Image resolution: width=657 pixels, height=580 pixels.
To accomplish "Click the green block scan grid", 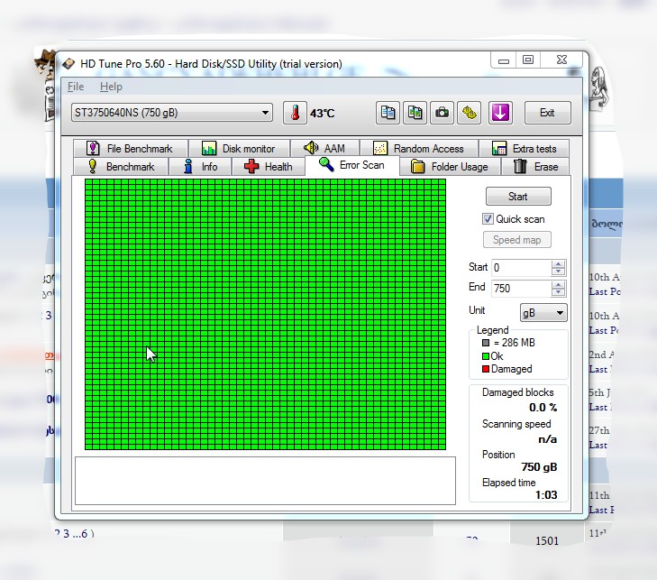I will click(265, 314).
